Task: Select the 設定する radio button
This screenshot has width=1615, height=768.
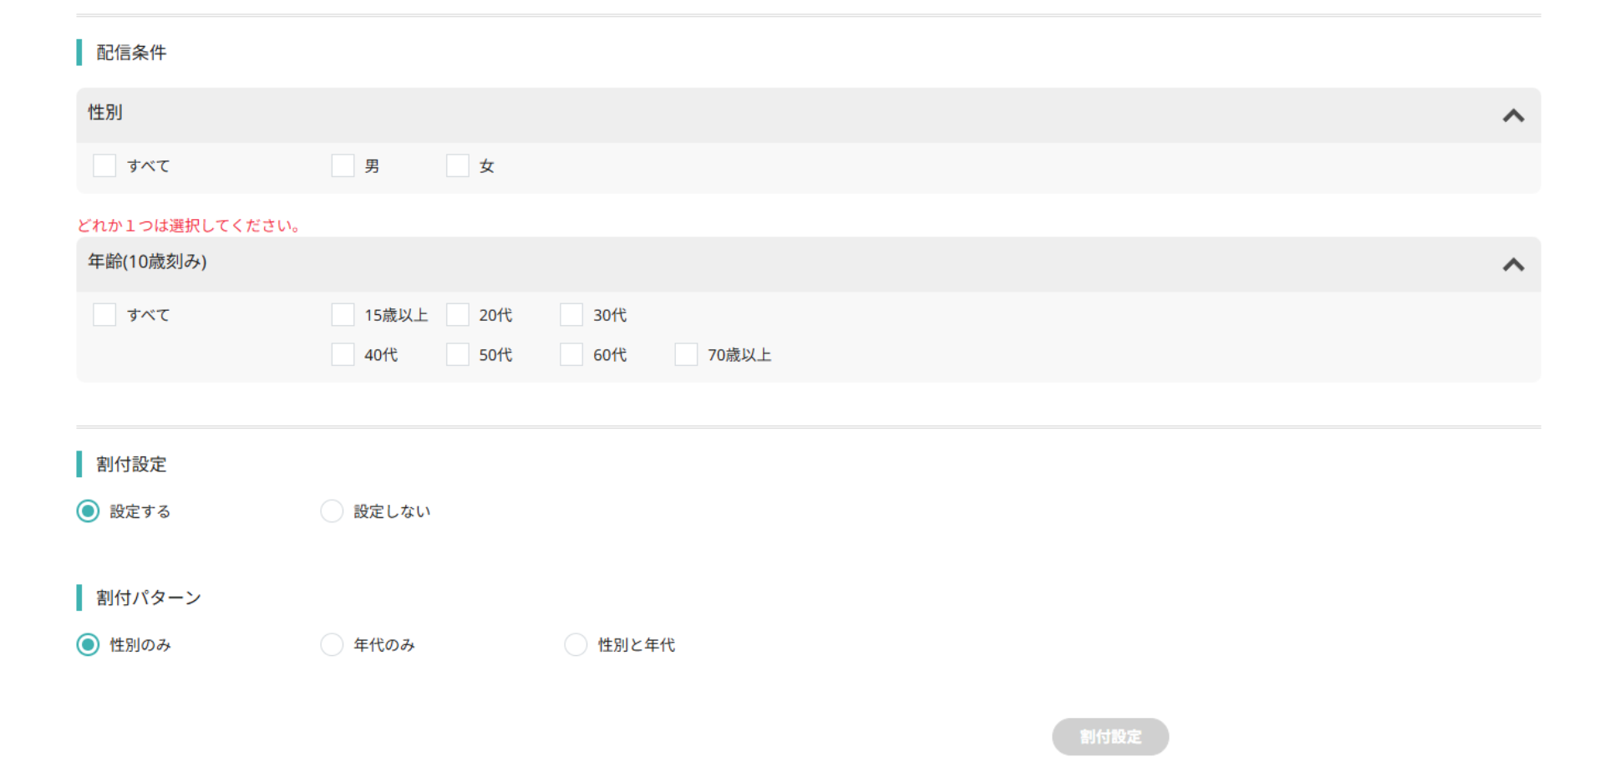Action: coord(88,511)
